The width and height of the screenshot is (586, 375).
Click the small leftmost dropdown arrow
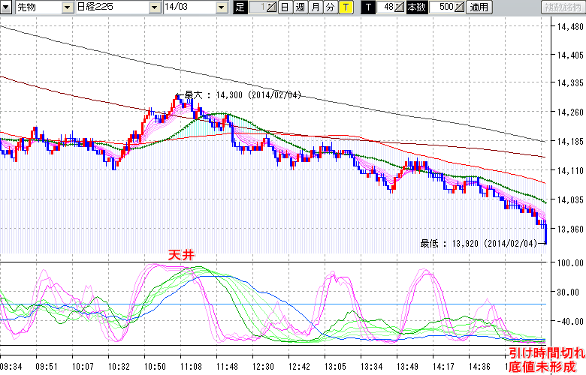7,7
